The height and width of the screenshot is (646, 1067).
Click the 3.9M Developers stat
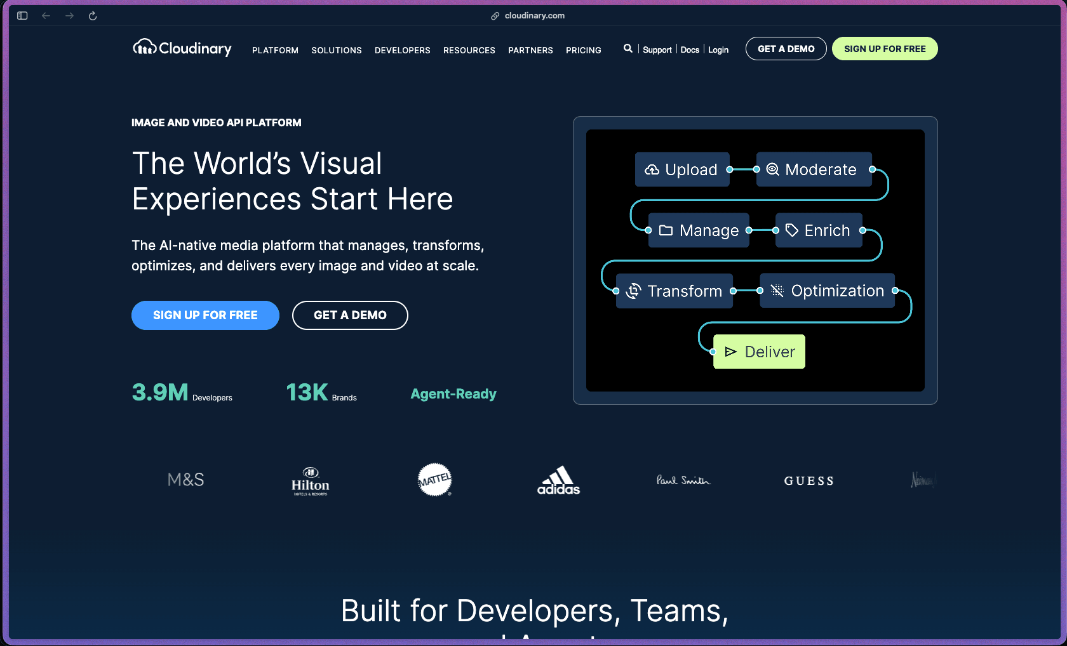(x=182, y=393)
